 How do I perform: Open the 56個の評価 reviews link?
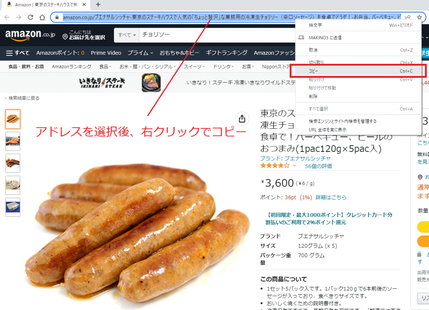coord(318,166)
